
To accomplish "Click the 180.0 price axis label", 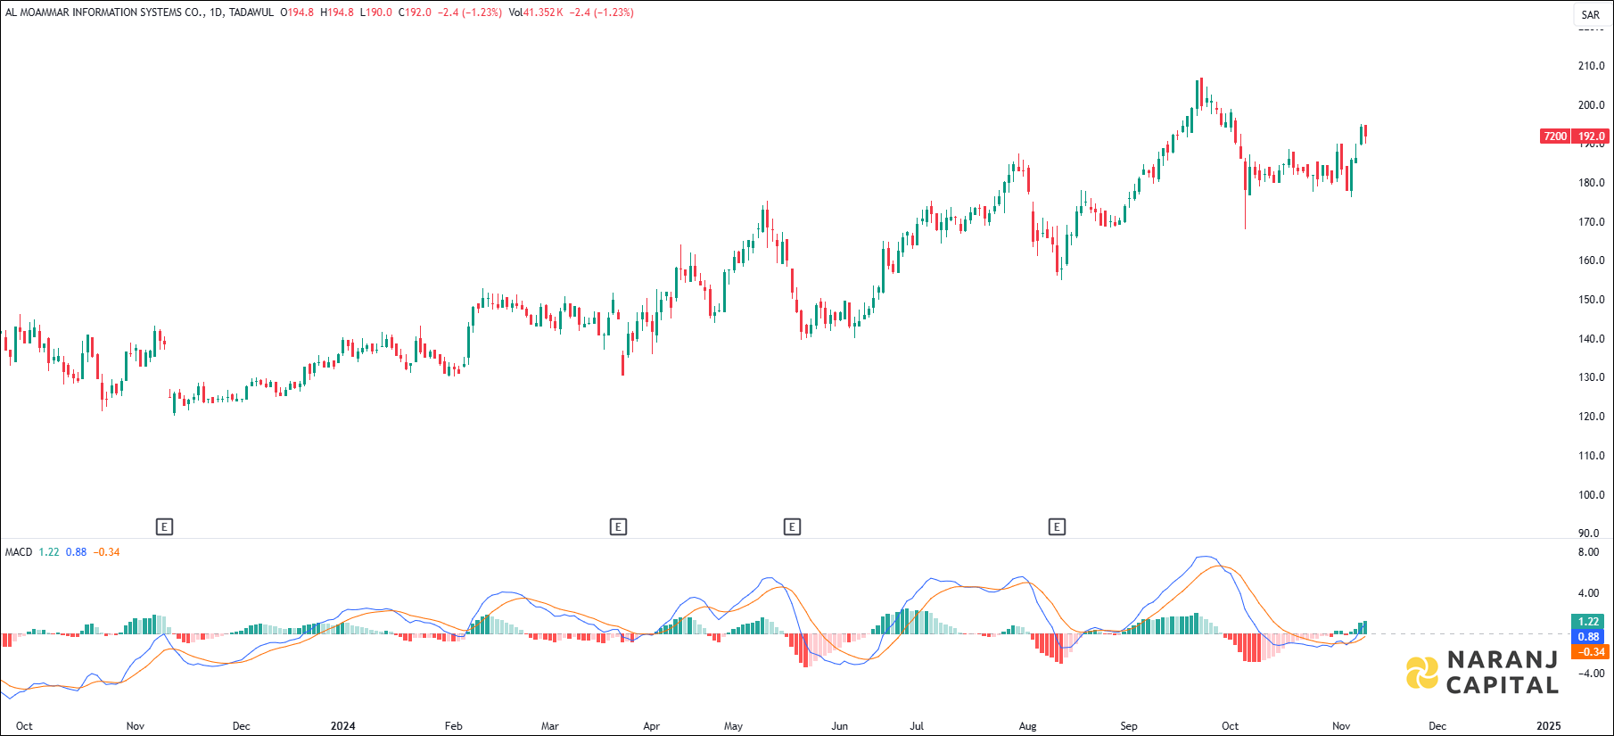I will 1591,183.
